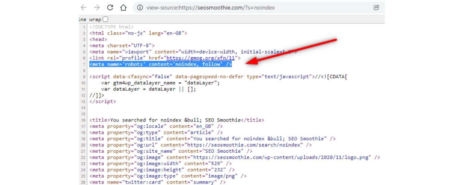464x185 pixels.
Task: Reload the page source
Action: point(110,7)
